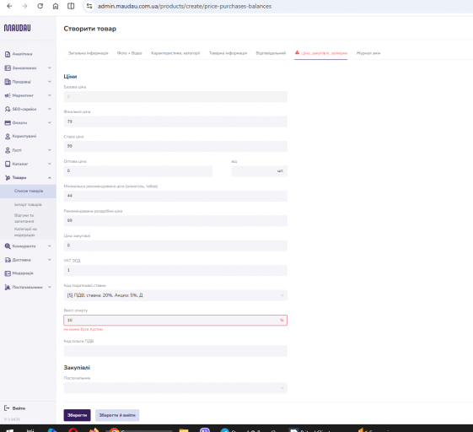473x432 pixels.
Task: Reload the page
Action: pyautogui.click(x=40, y=6)
